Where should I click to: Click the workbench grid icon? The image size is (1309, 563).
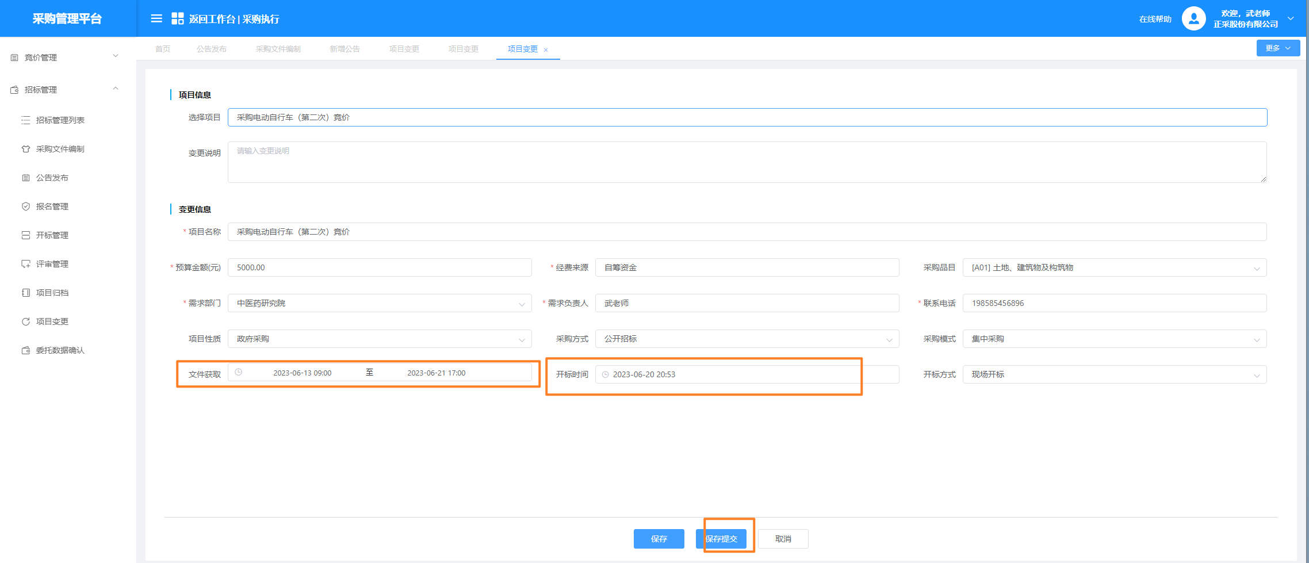coord(178,19)
